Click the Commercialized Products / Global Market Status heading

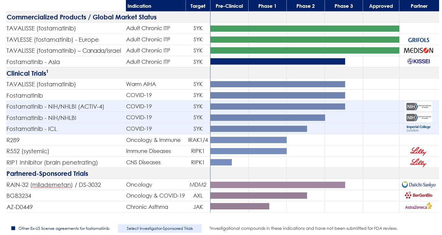pos(82,17)
